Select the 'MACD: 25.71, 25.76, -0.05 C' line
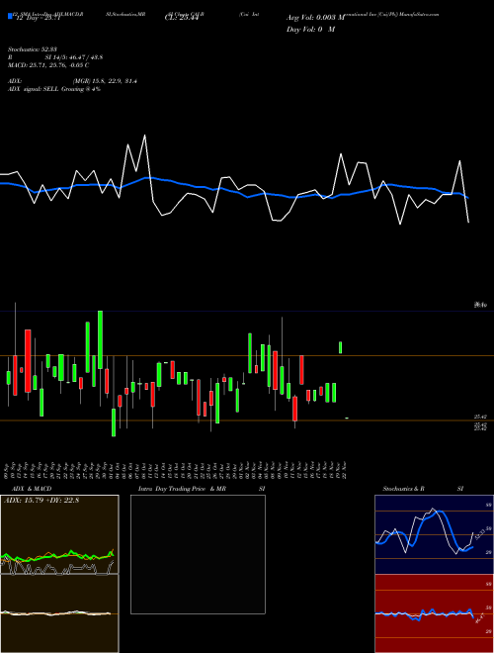Viewport: 494px width, 653px height. (48, 65)
